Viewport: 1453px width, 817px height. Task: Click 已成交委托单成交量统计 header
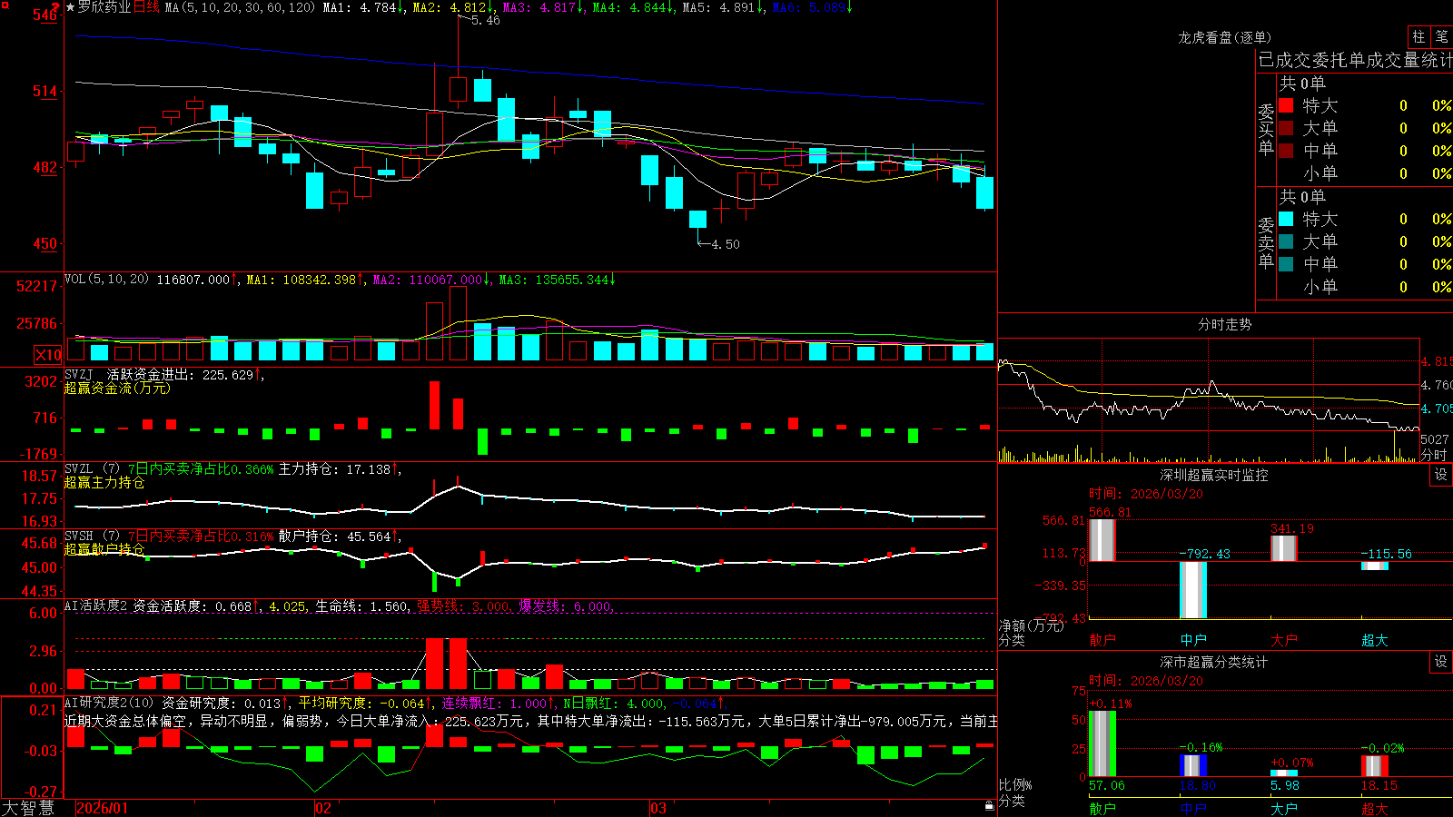click(x=1355, y=61)
